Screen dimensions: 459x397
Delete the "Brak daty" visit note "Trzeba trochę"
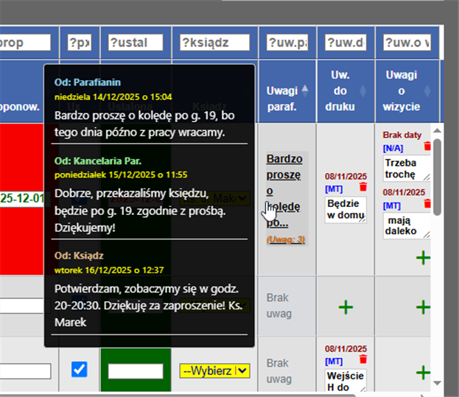[x=427, y=146]
